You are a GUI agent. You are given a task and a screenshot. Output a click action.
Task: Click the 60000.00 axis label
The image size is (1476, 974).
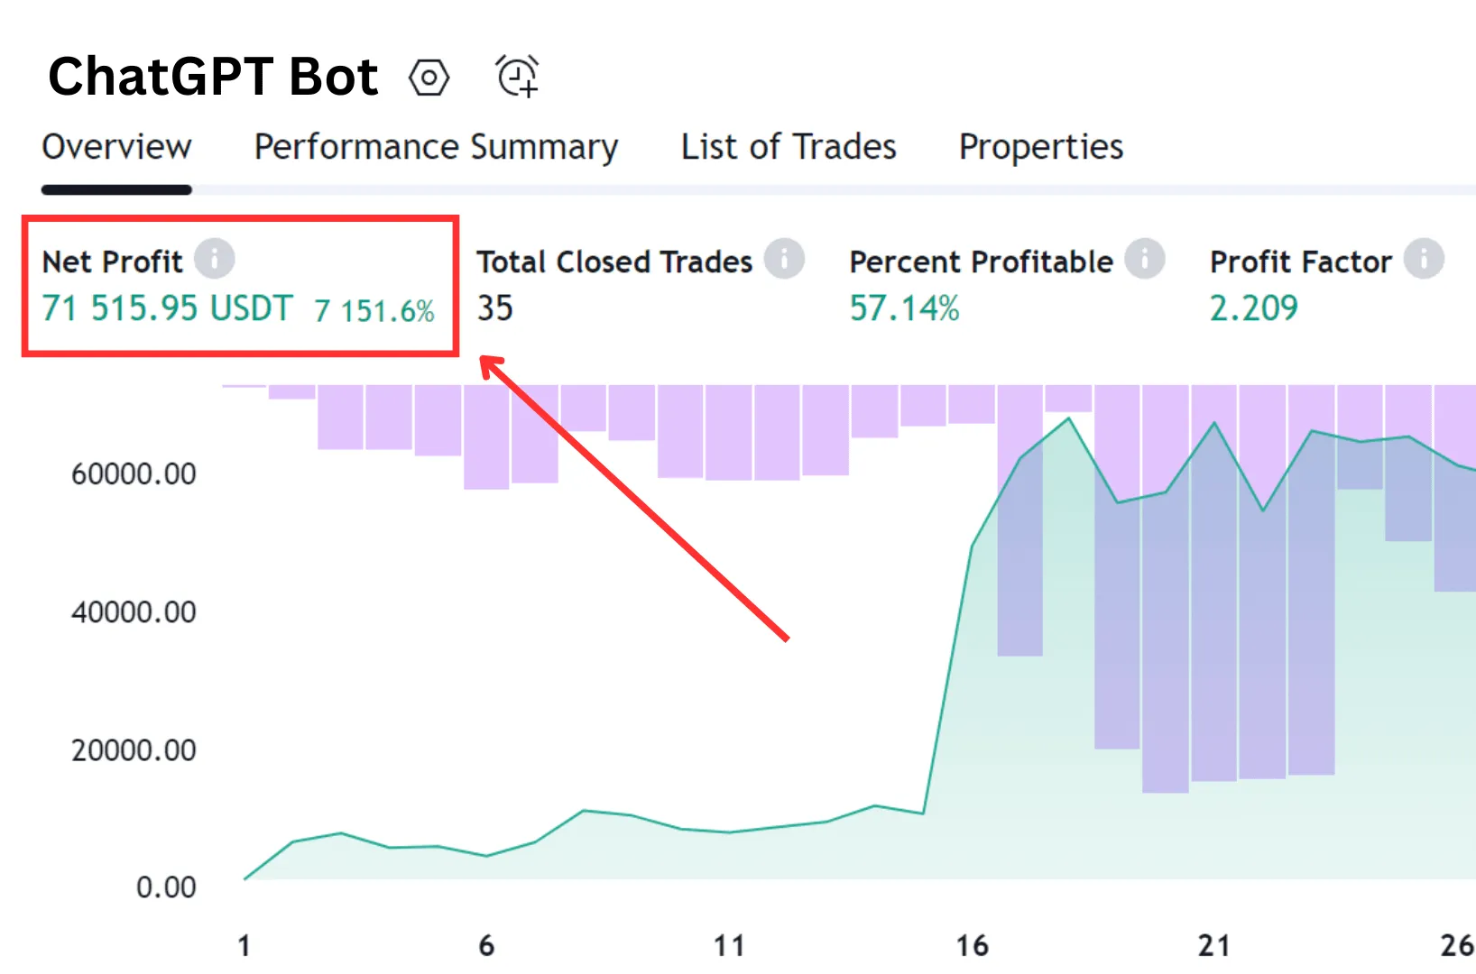coord(135,473)
